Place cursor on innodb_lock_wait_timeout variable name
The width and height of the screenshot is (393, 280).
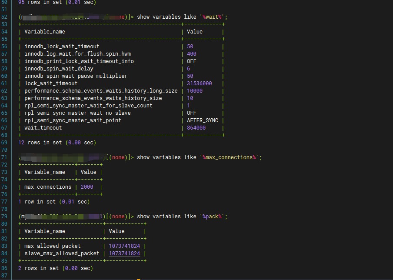[62, 47]
